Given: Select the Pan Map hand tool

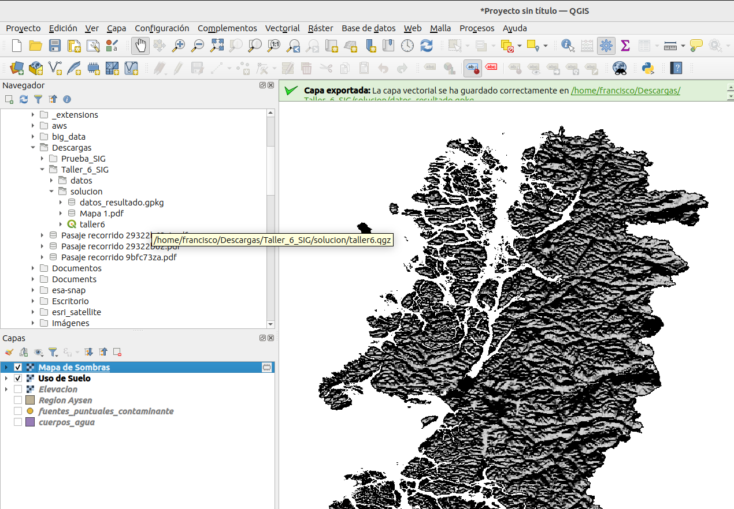Looking at the screenshot, I should (140, 46).
